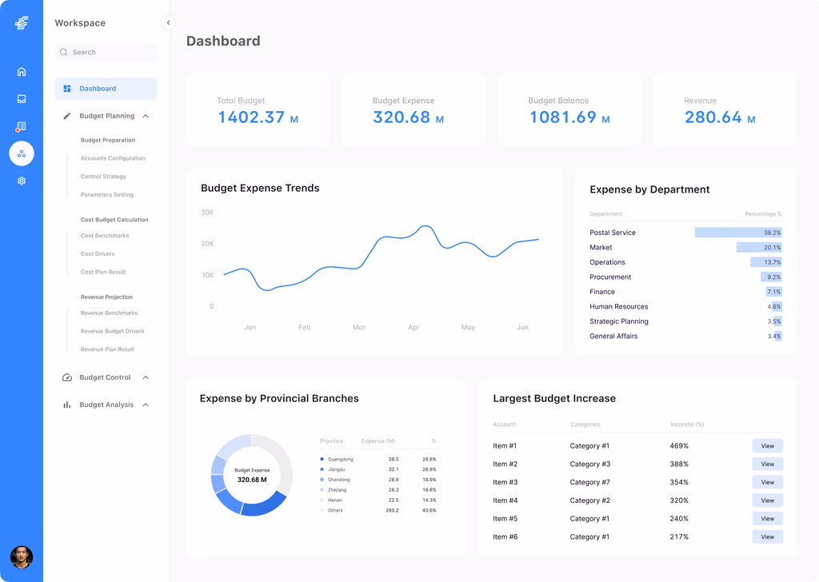Viewport: 819px width, 582px height.
Task: Click the Apr label on the trends chart
Action: point(413,327)
